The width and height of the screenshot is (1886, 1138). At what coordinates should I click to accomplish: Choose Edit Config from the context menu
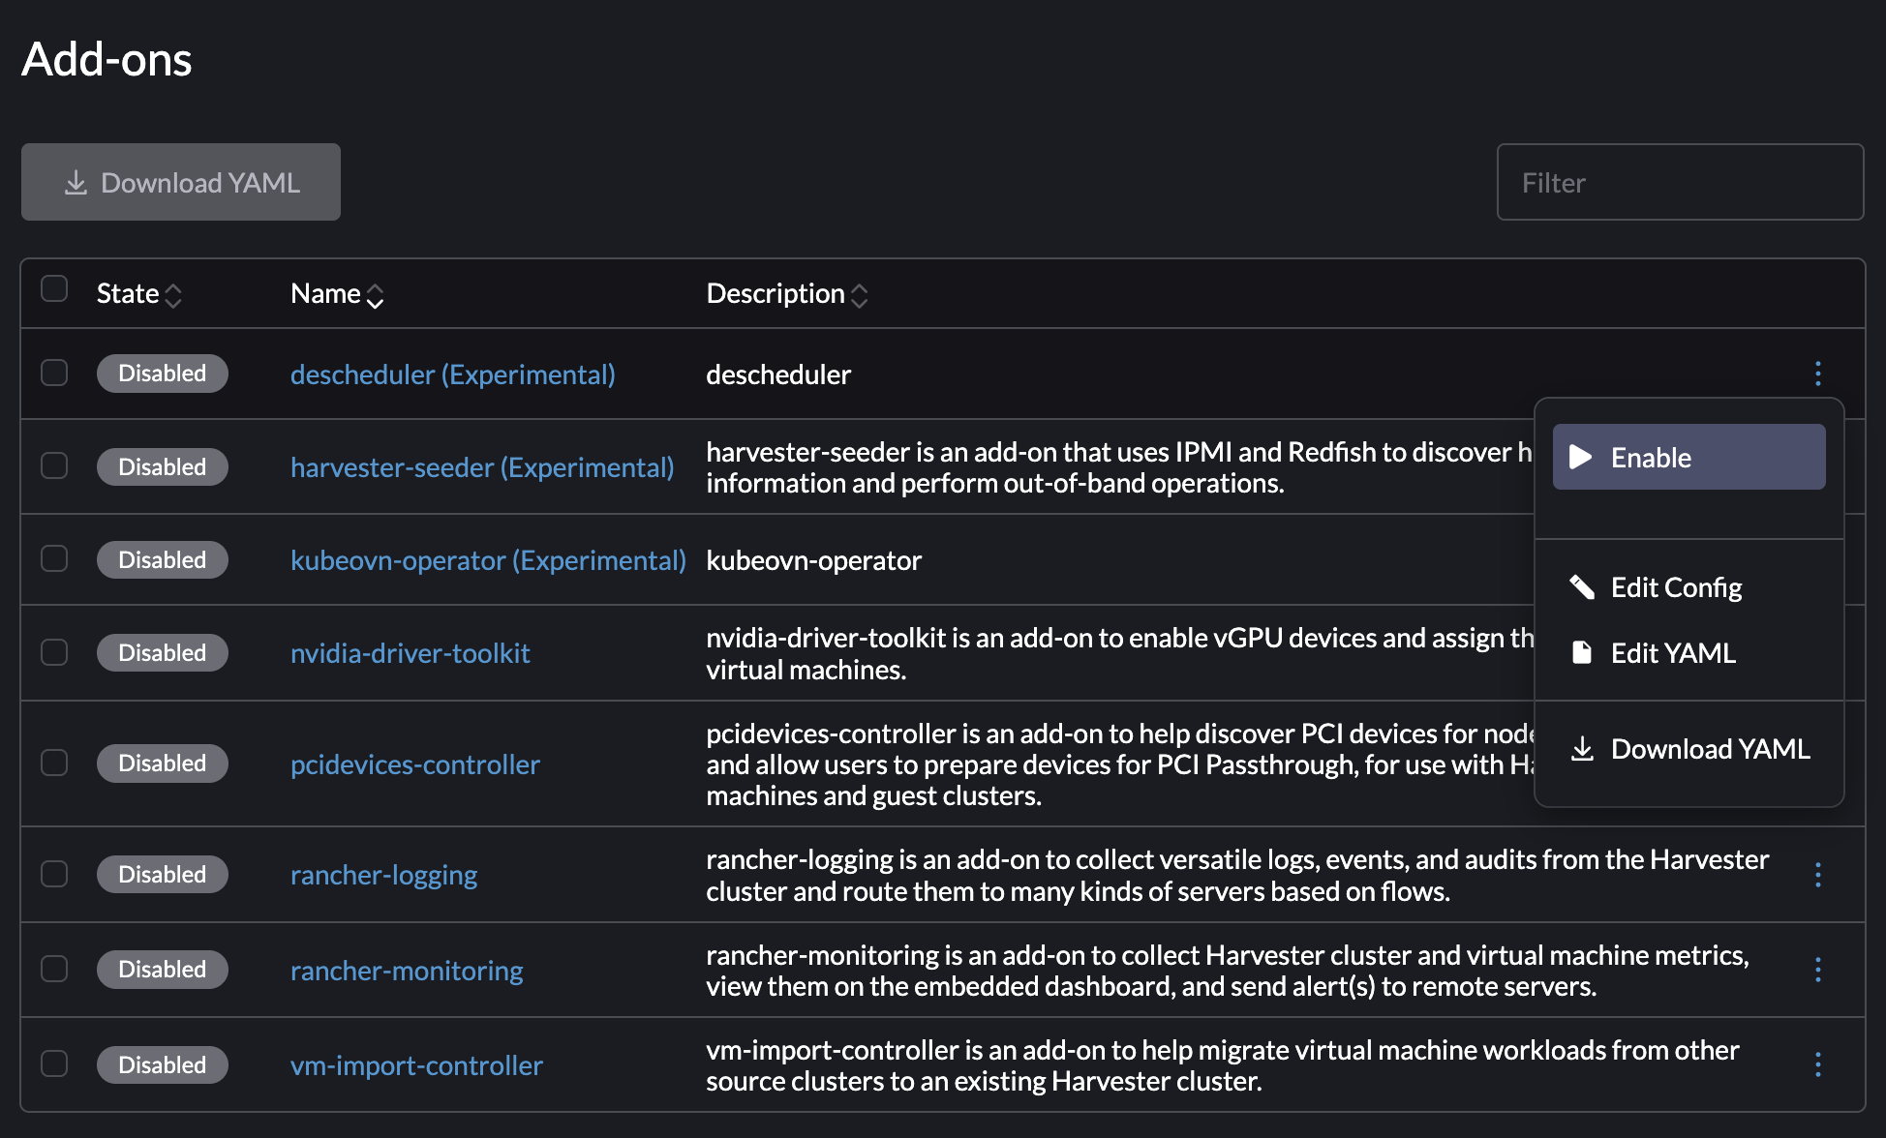[x=1676, y=587]
